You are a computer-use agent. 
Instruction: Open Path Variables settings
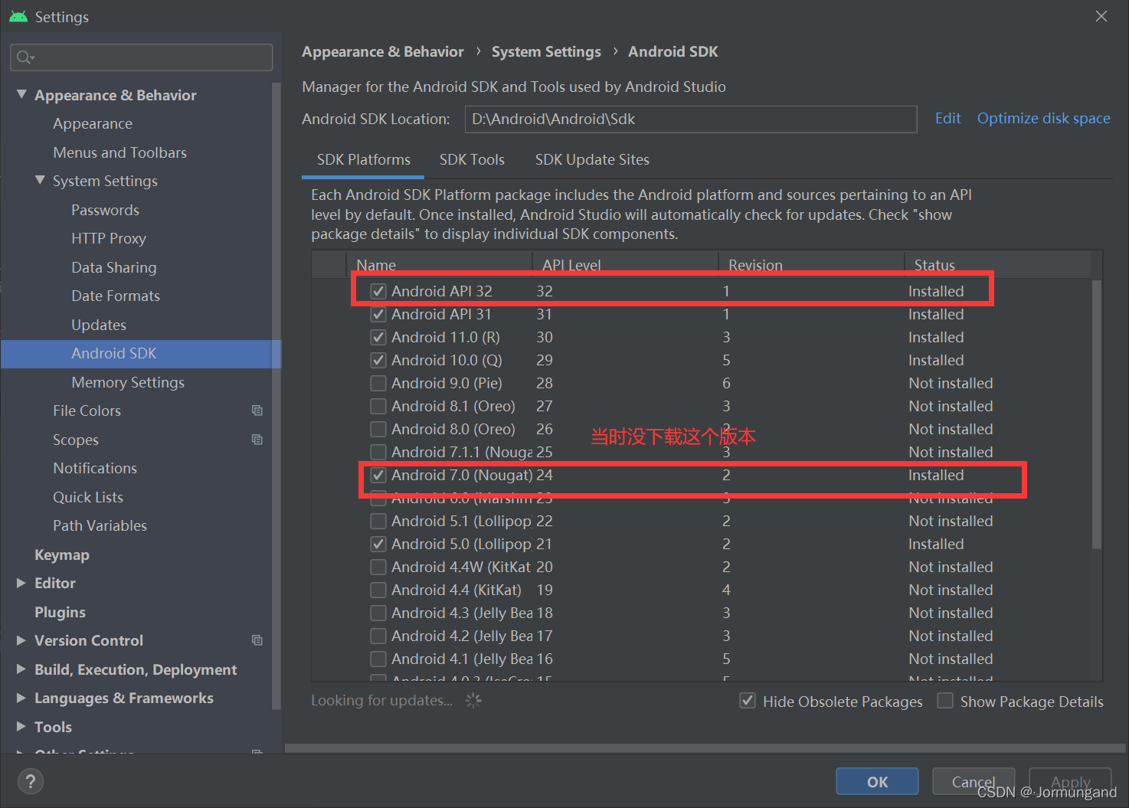point(100,525)
